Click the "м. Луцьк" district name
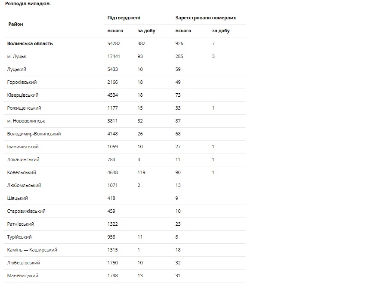This screenshot has width=374, height=285. [x=17, y=56]
